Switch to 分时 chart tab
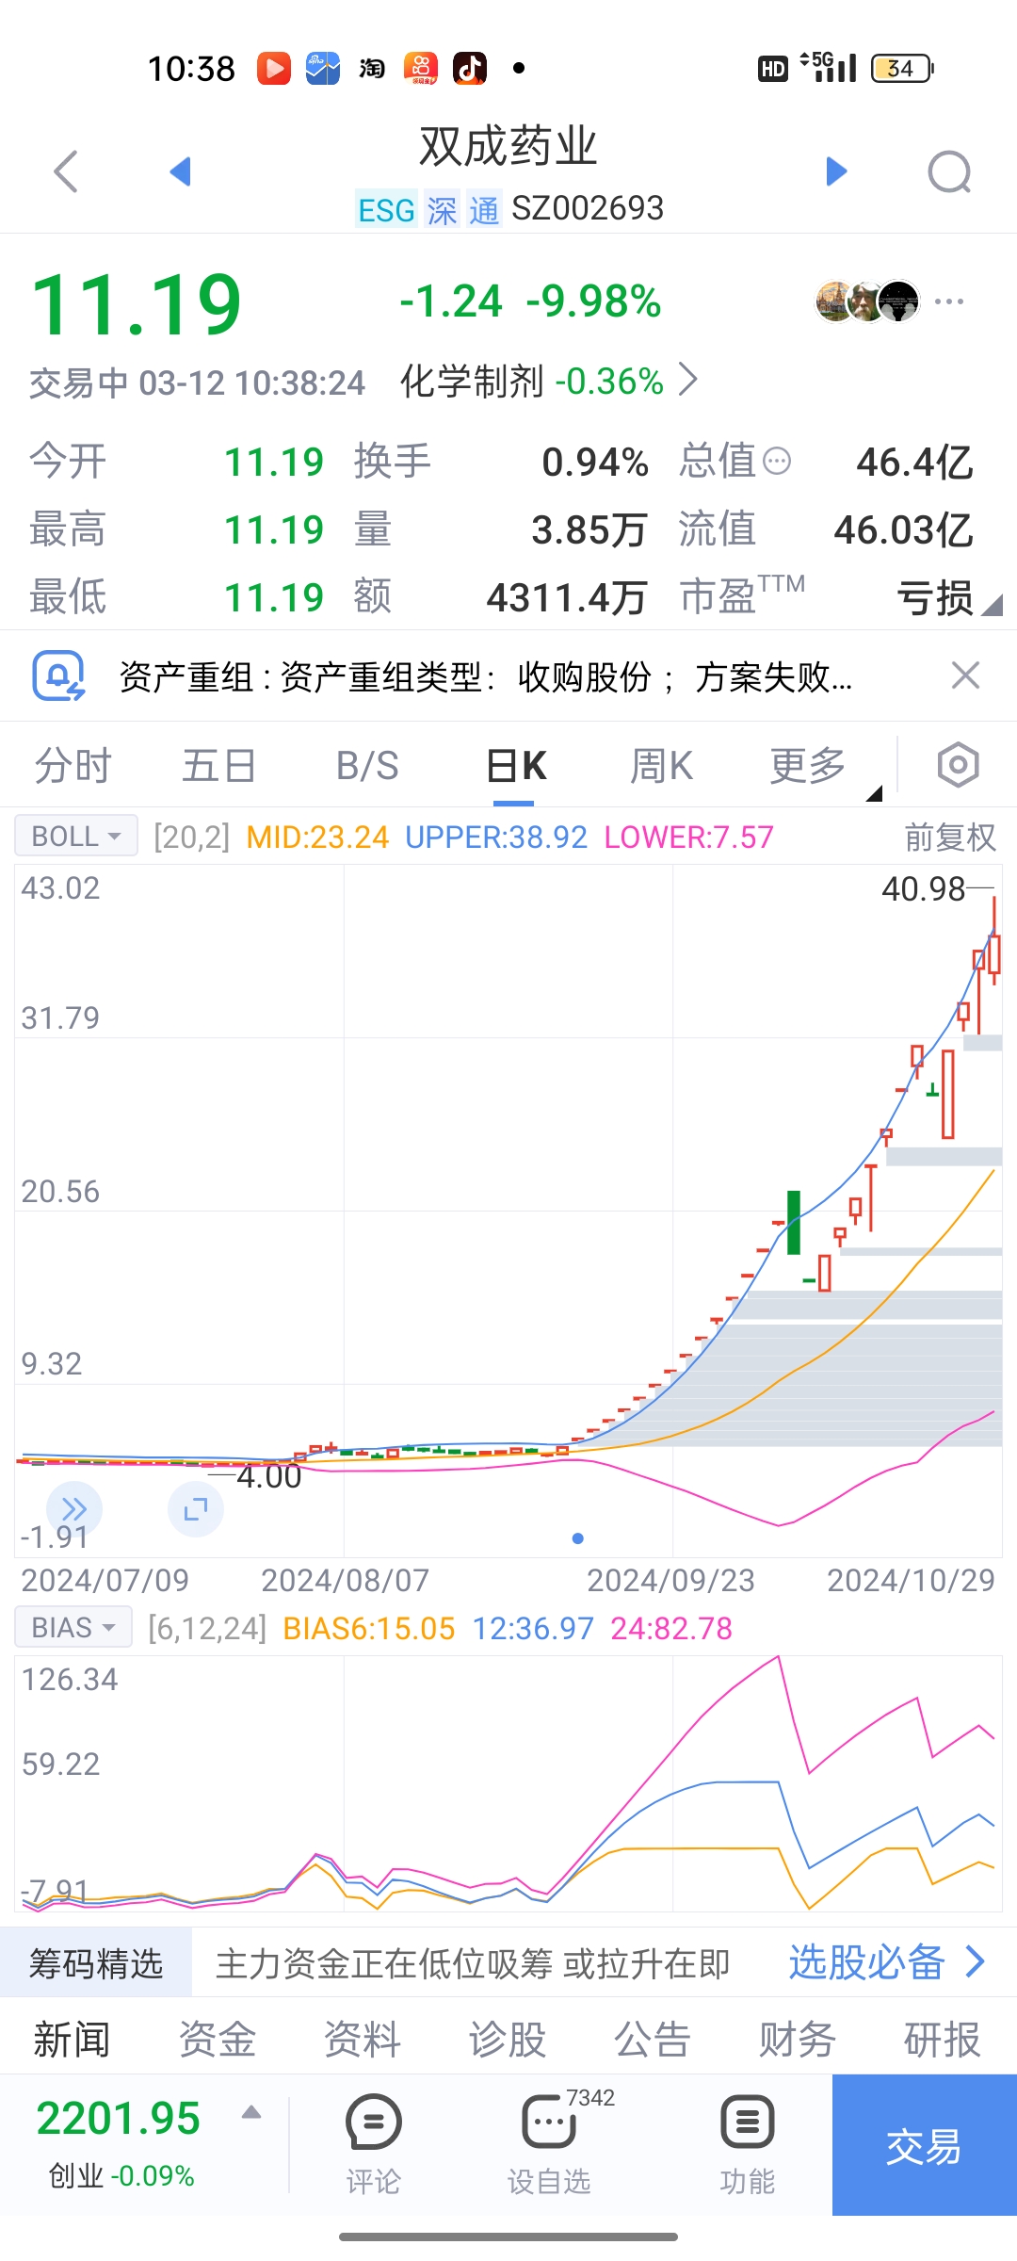This screenshot has height=2261, width=1017. [73, 766]
